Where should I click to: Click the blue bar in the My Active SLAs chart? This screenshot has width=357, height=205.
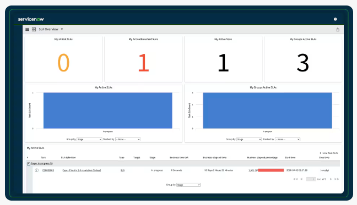click(107, 110)
